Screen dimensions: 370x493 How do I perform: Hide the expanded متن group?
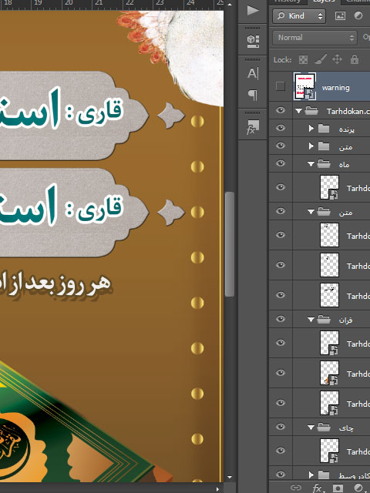(281, 211)
